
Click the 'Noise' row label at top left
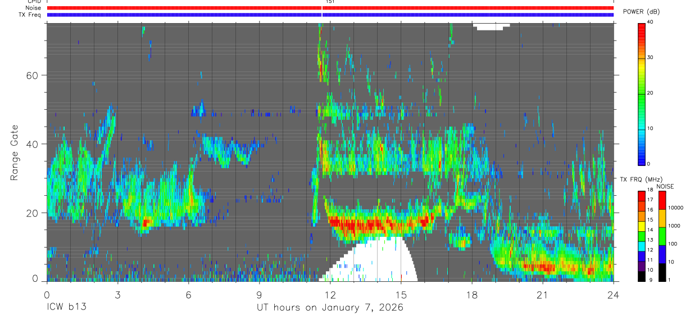33,8
